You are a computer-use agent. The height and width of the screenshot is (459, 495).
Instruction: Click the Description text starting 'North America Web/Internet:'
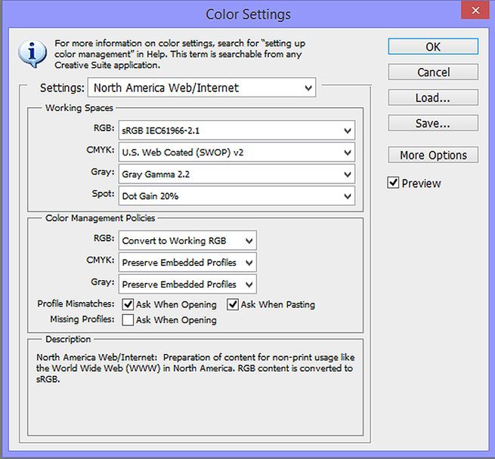coord(196,368)
